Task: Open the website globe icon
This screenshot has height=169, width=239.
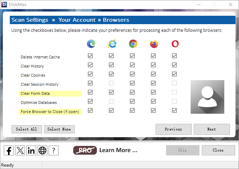Action: 42,150
